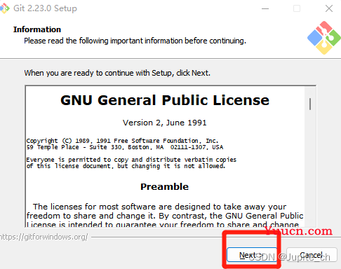Click the '59 Temple Place' address line
The image size is (341, 269).
click(x=125, y=147)
